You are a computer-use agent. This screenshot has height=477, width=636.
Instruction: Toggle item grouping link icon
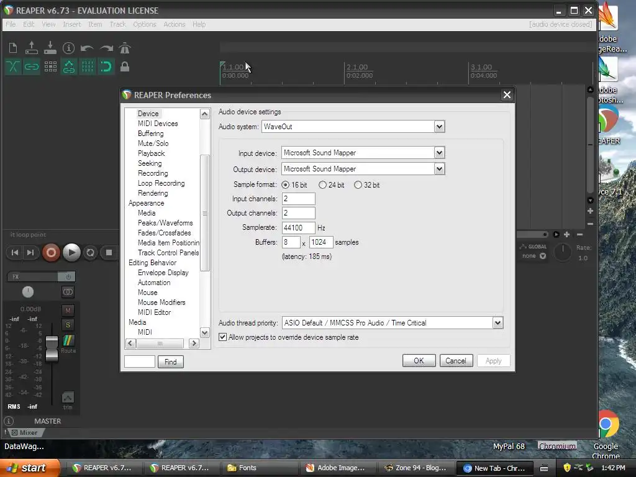31,66
